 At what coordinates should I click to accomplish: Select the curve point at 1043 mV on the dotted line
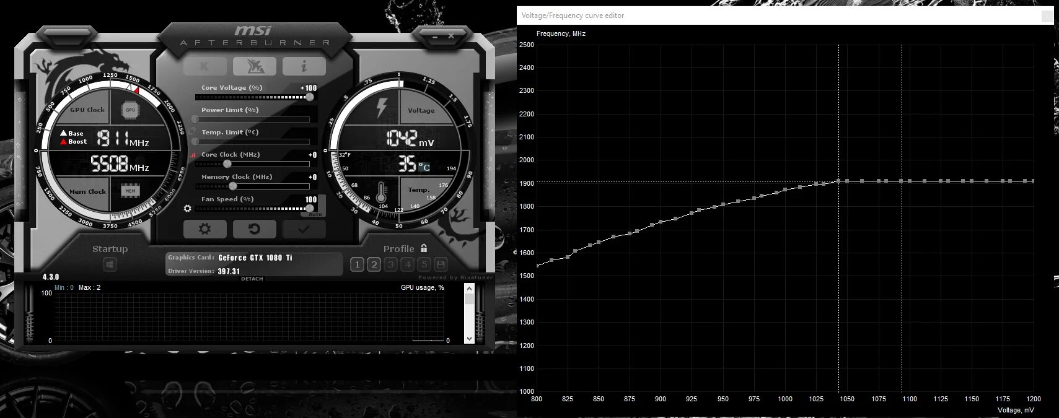pyautogui.click(x=839, y=181)
